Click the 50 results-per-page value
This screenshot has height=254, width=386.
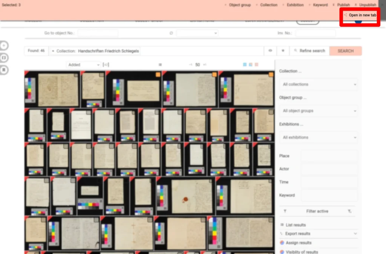[x=198, y=65]
